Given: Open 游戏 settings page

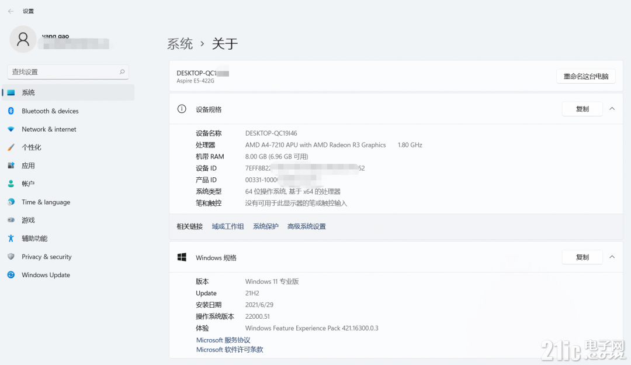Looking at the screenshot, I should [x=68, y=220].
